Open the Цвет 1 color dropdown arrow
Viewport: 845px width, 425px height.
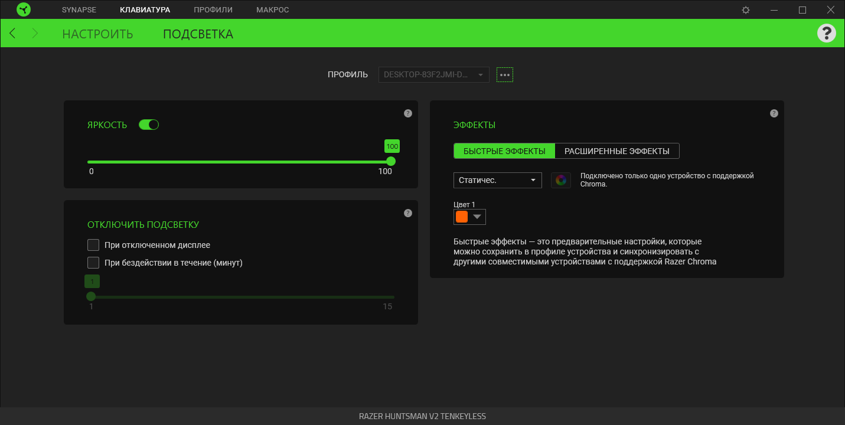pyautogui.click(x=478, y=217)
